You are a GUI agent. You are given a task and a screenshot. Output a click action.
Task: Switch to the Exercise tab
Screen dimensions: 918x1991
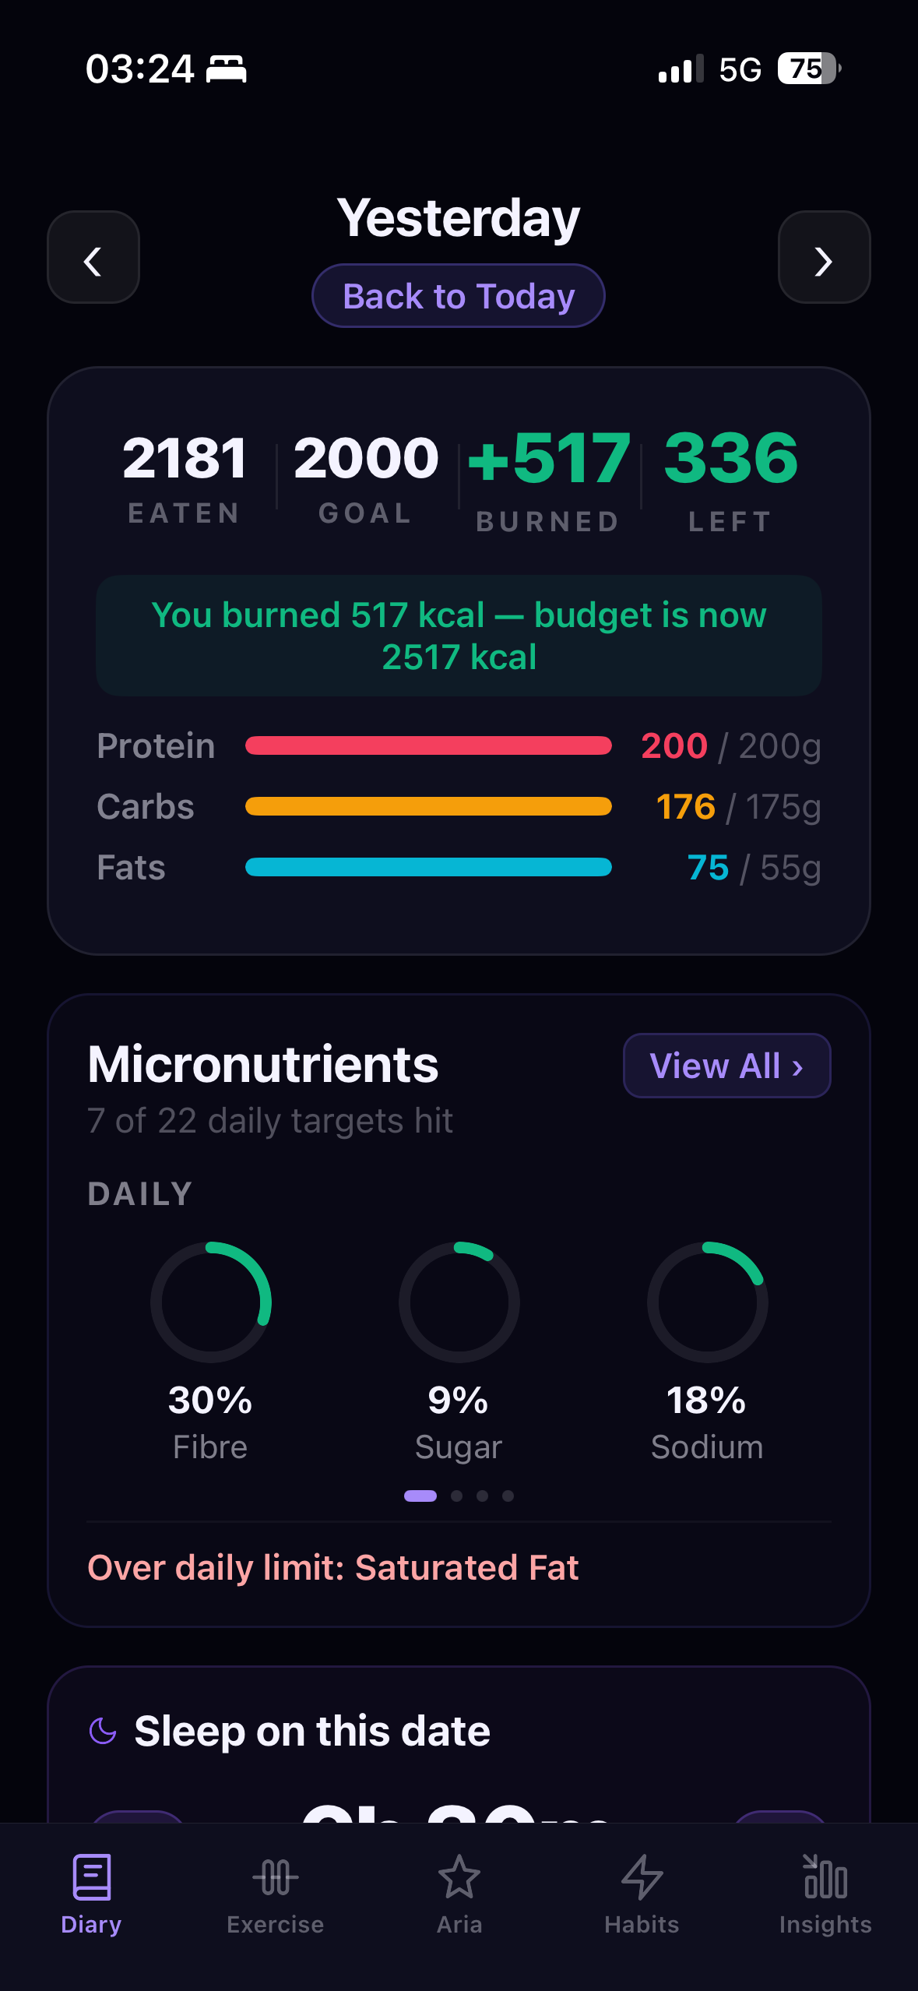(x=275, y=1894)
